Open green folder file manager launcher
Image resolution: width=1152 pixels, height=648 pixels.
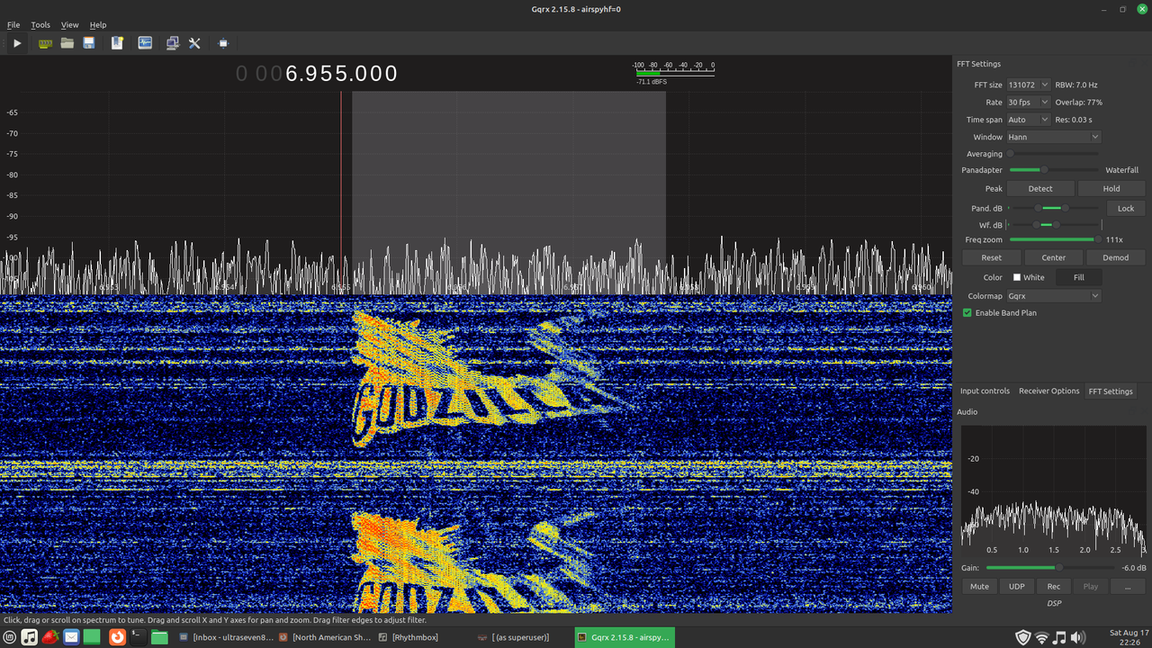159,637
